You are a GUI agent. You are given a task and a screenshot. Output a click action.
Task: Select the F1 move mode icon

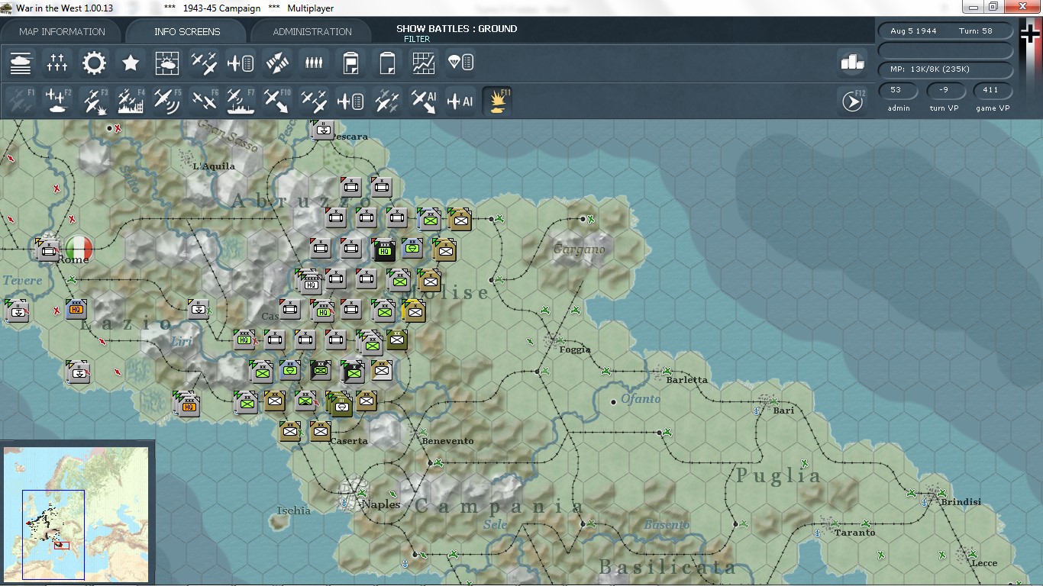(x=21, y=101)
